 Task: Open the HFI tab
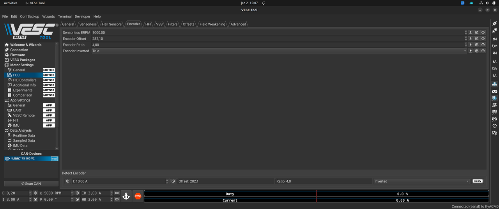point(148,24)
